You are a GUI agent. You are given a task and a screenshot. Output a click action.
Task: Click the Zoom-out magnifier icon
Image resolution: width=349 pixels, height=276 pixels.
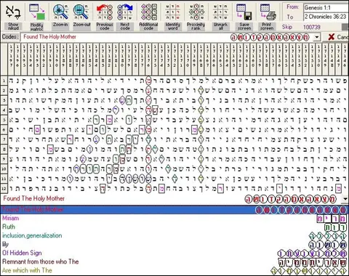(81, 12)
